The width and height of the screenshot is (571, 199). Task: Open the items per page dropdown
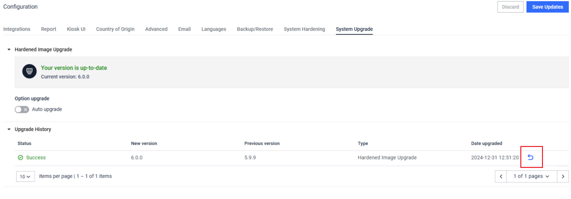25,176
